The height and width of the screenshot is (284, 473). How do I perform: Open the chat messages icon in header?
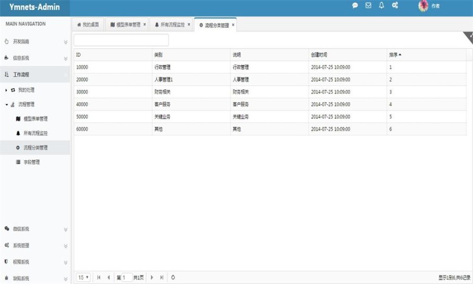[355, 5]
